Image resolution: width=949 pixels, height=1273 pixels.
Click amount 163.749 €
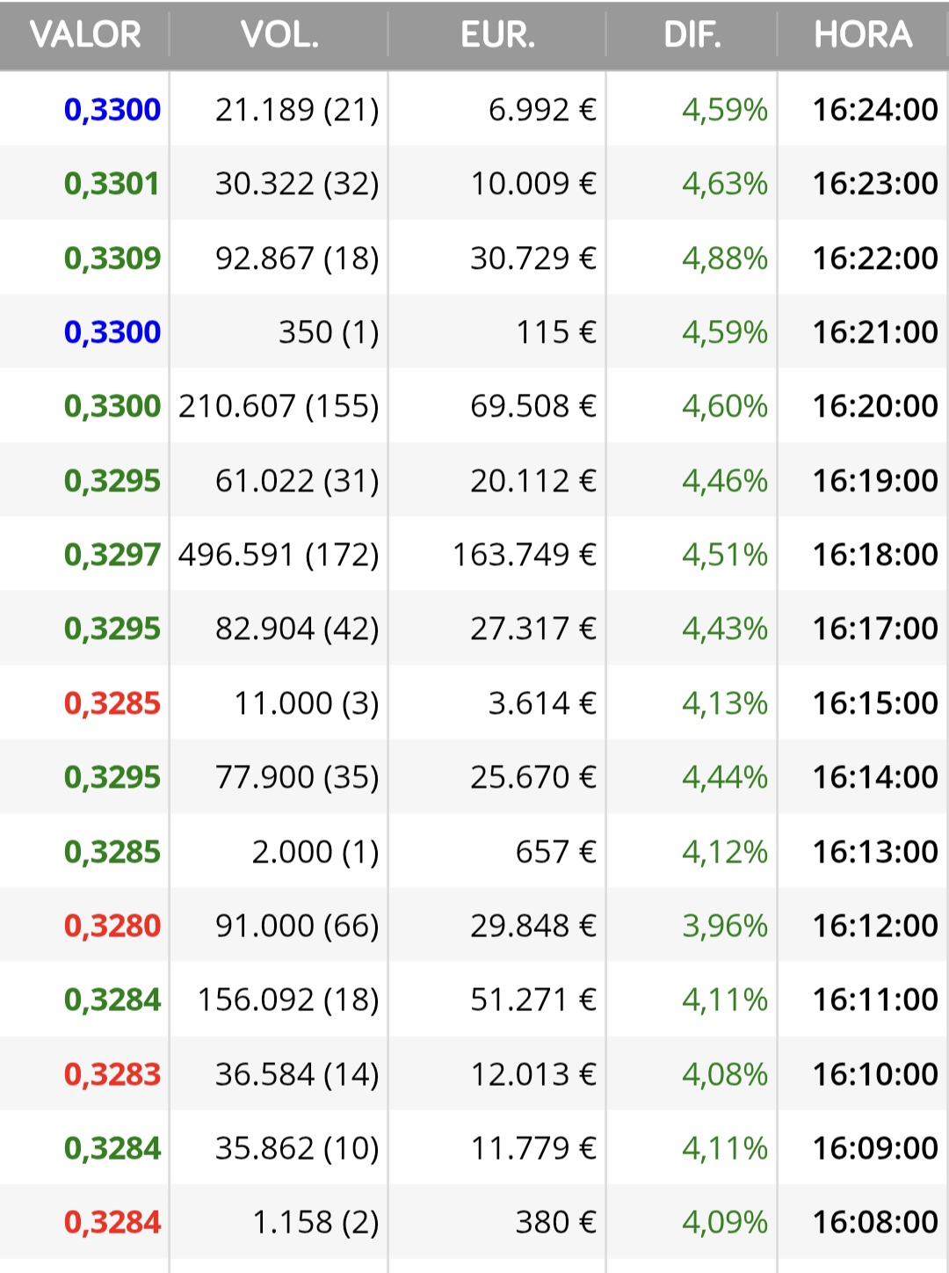click(525, 555)
